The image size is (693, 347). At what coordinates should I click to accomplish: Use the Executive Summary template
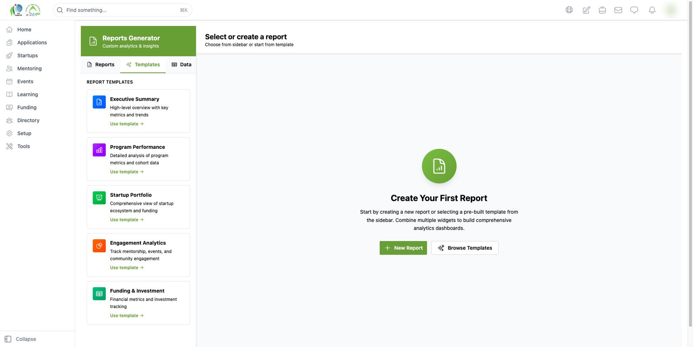[x=126, y=124]
